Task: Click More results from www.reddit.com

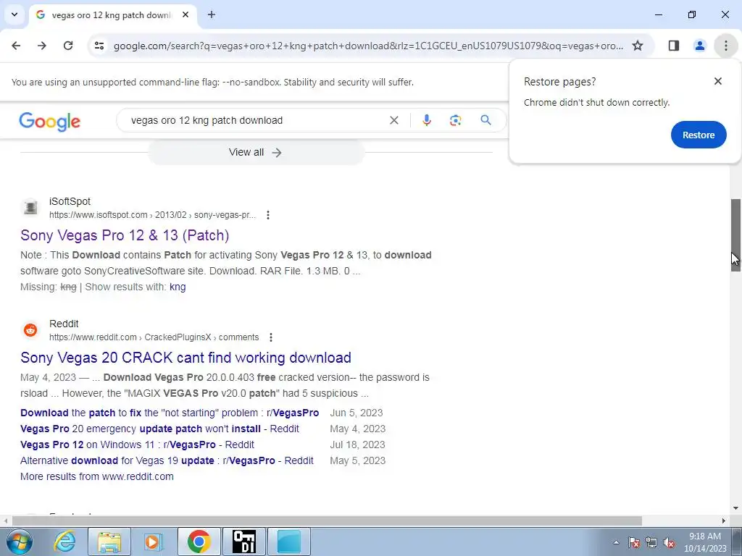Action: click(97, 476)
